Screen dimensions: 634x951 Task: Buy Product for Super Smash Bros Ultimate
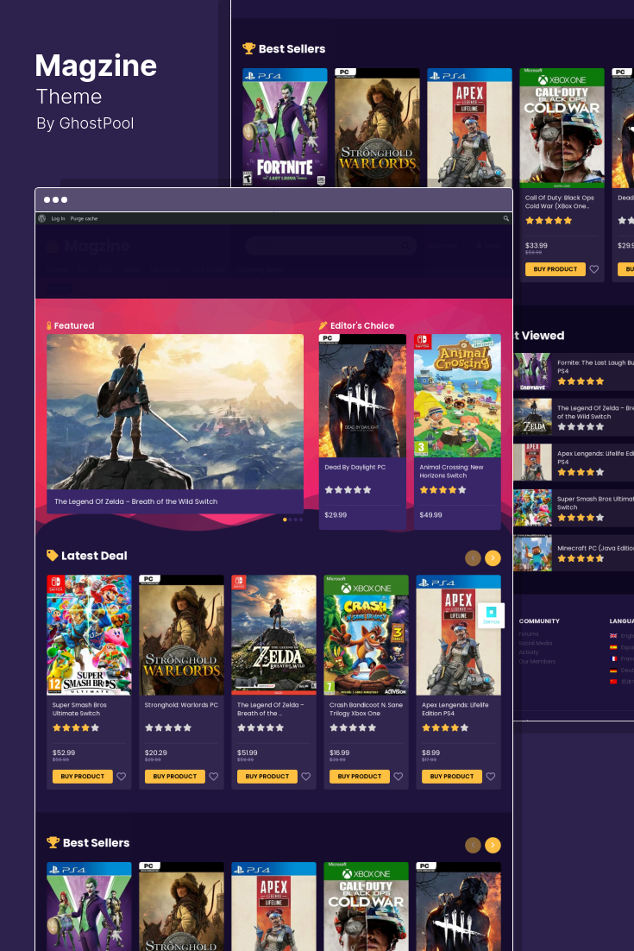(83, 777)
